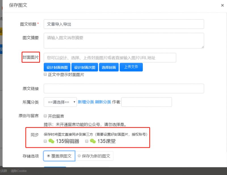Click 设计封面首图 button
This screenshot has width=227, height=175.
pos(57,67)
